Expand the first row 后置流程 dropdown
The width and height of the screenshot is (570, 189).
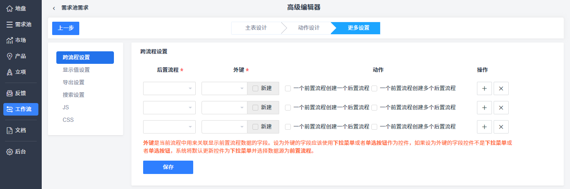pyautogui.click(x=169, y=88)
